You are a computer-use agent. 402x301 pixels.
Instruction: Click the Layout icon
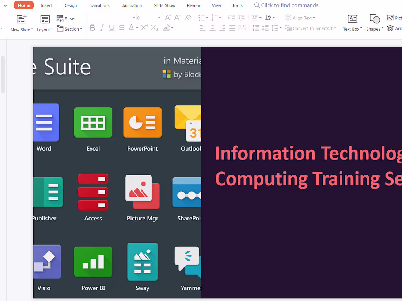[x=45, y=19]
